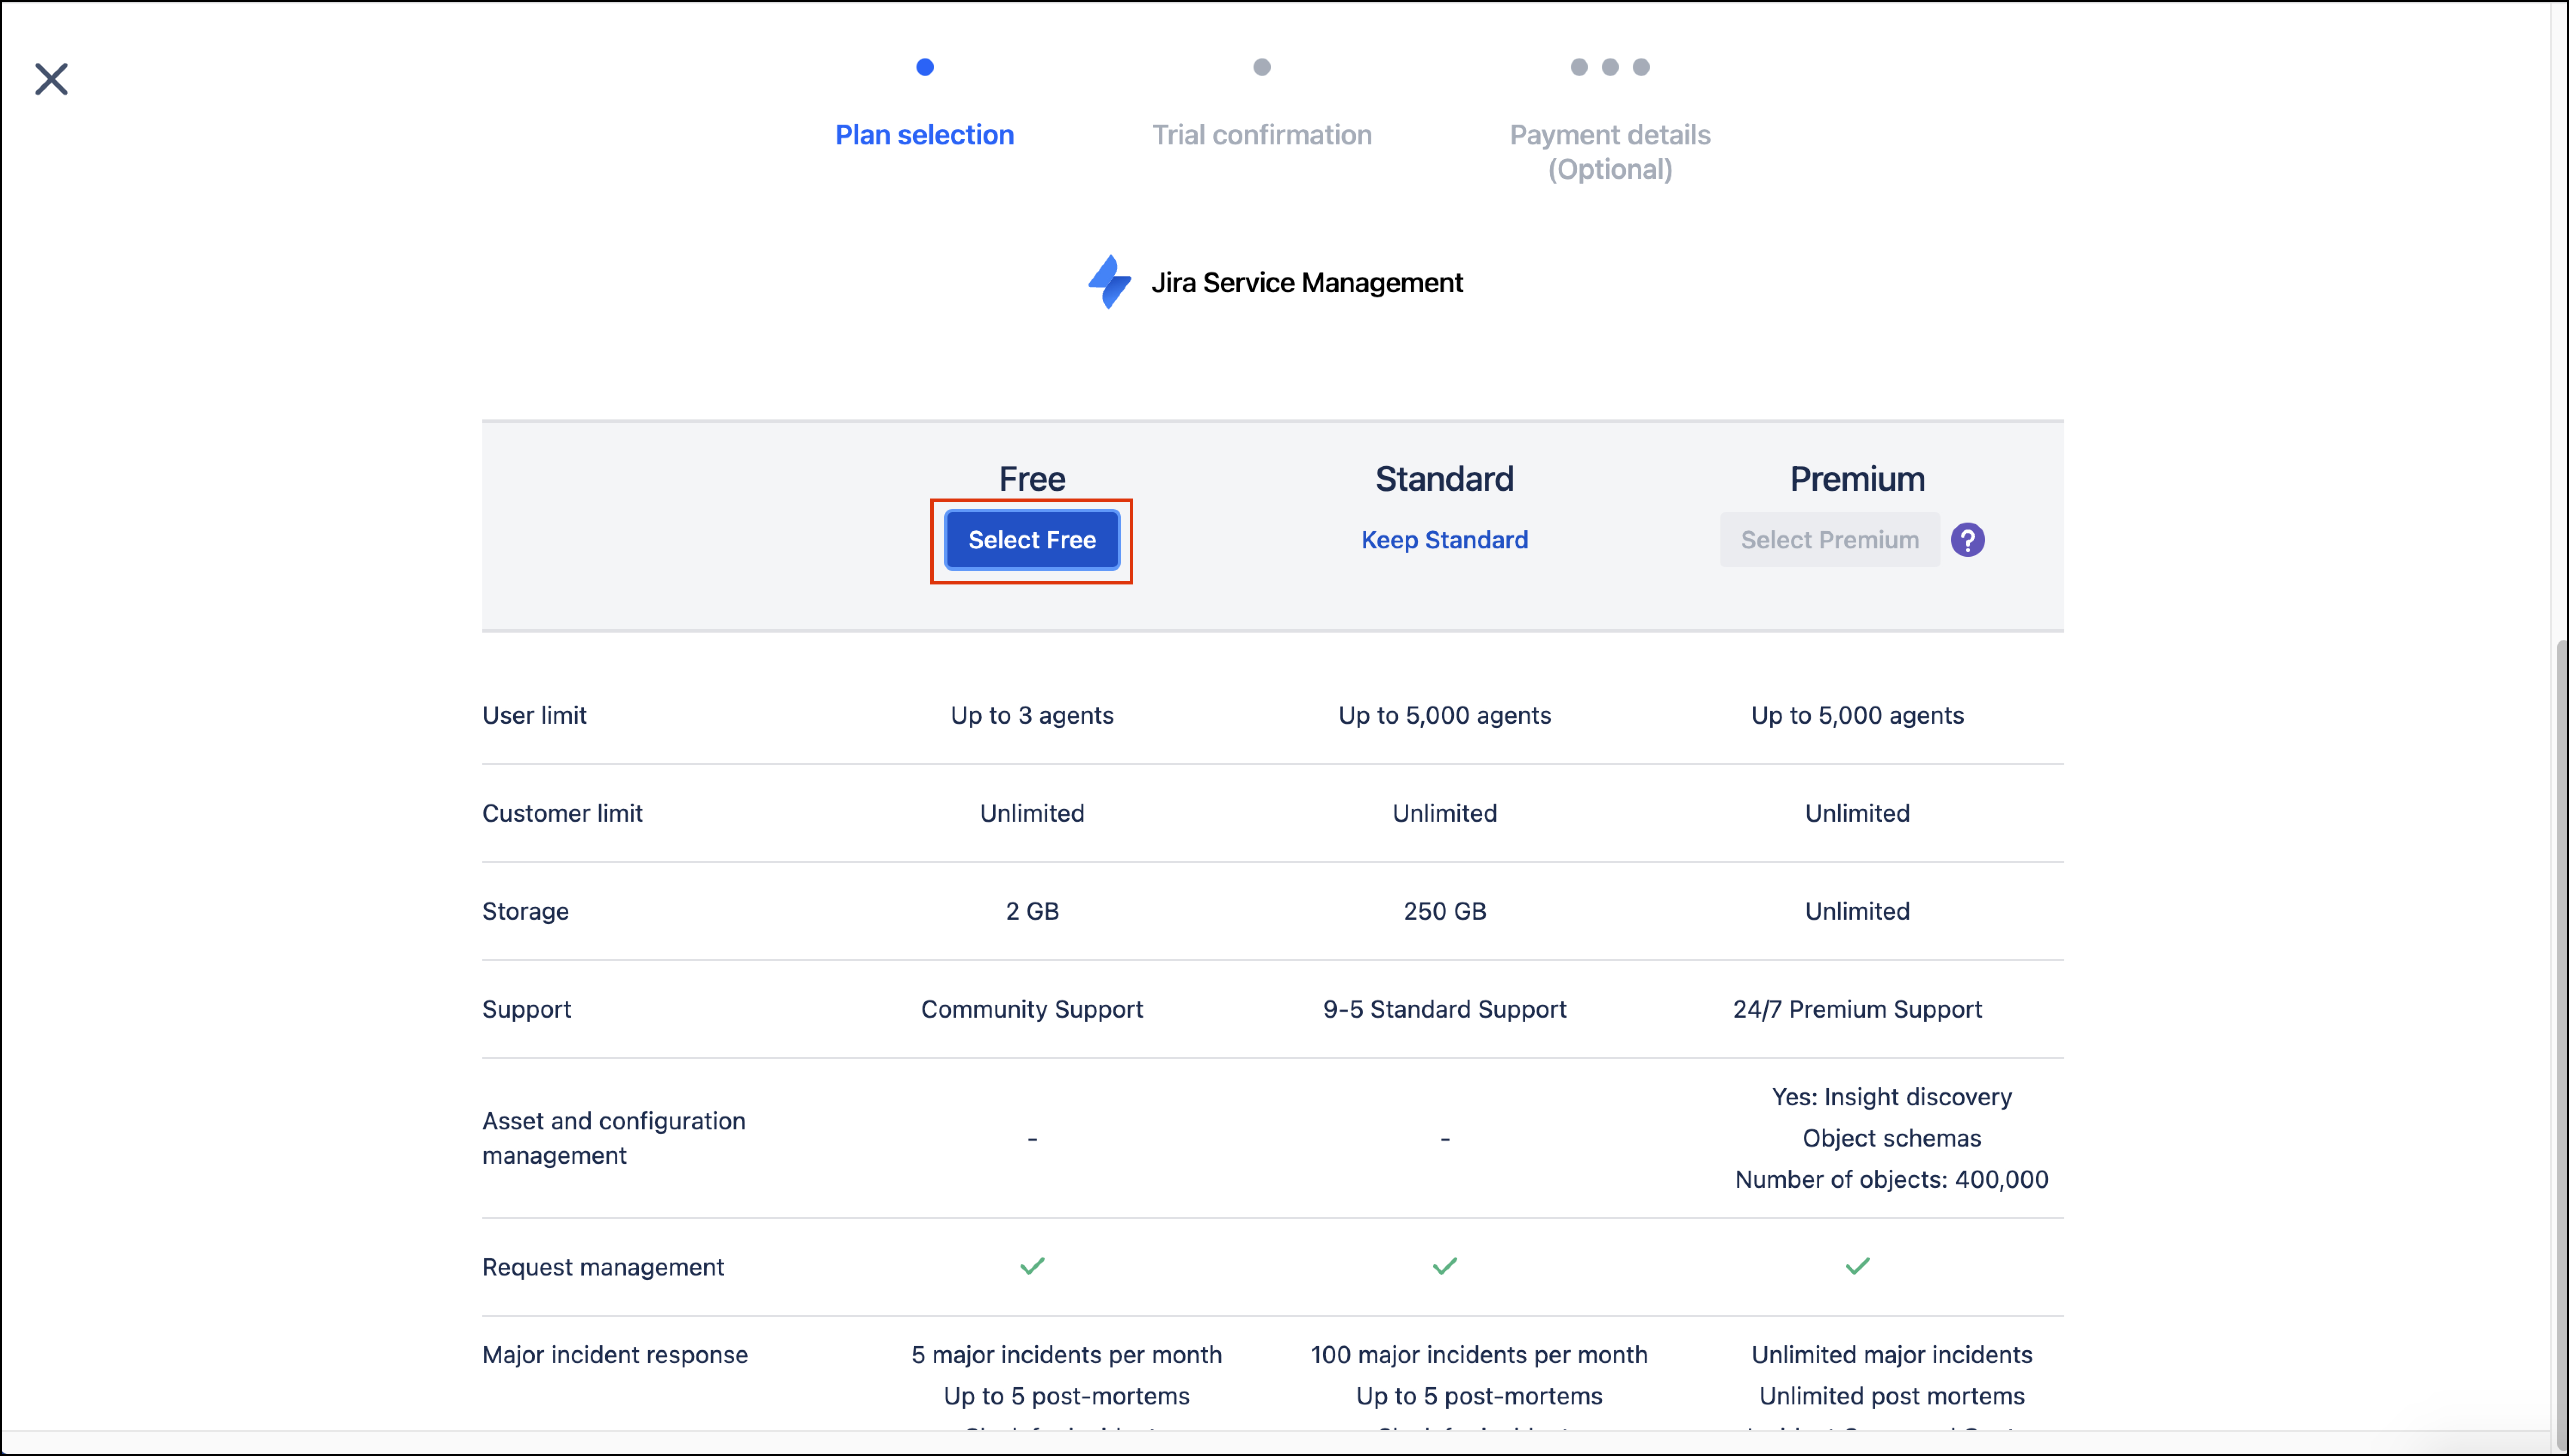2569x1456 pixels.
Task: Click the Jira Service Management product title
Action: click(1307, 283)
